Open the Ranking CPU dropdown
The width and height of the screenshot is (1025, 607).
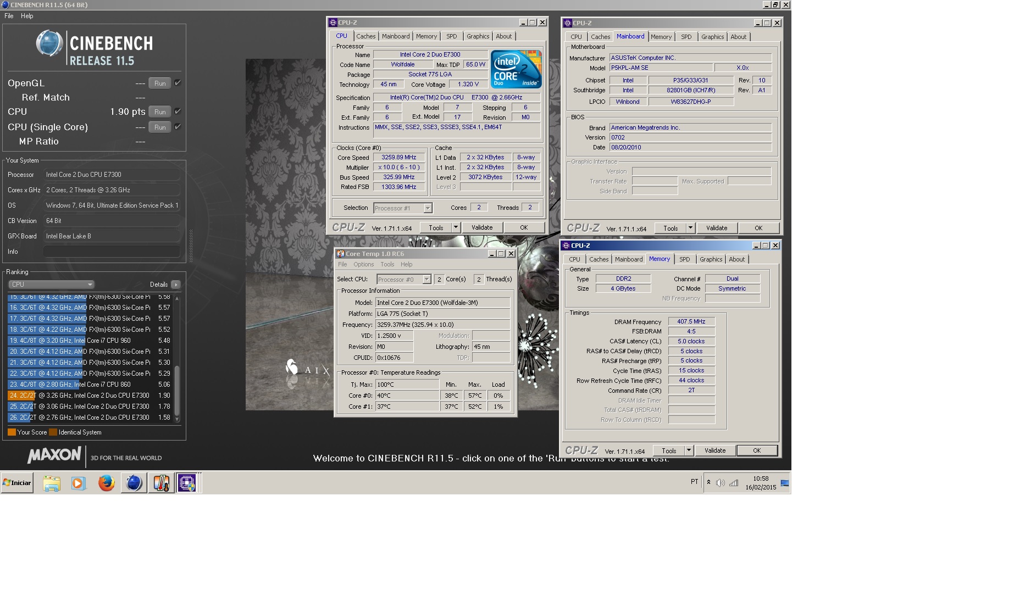52,285
